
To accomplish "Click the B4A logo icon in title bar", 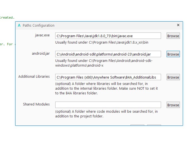I will pyautogui.click(x=19, y=25).
